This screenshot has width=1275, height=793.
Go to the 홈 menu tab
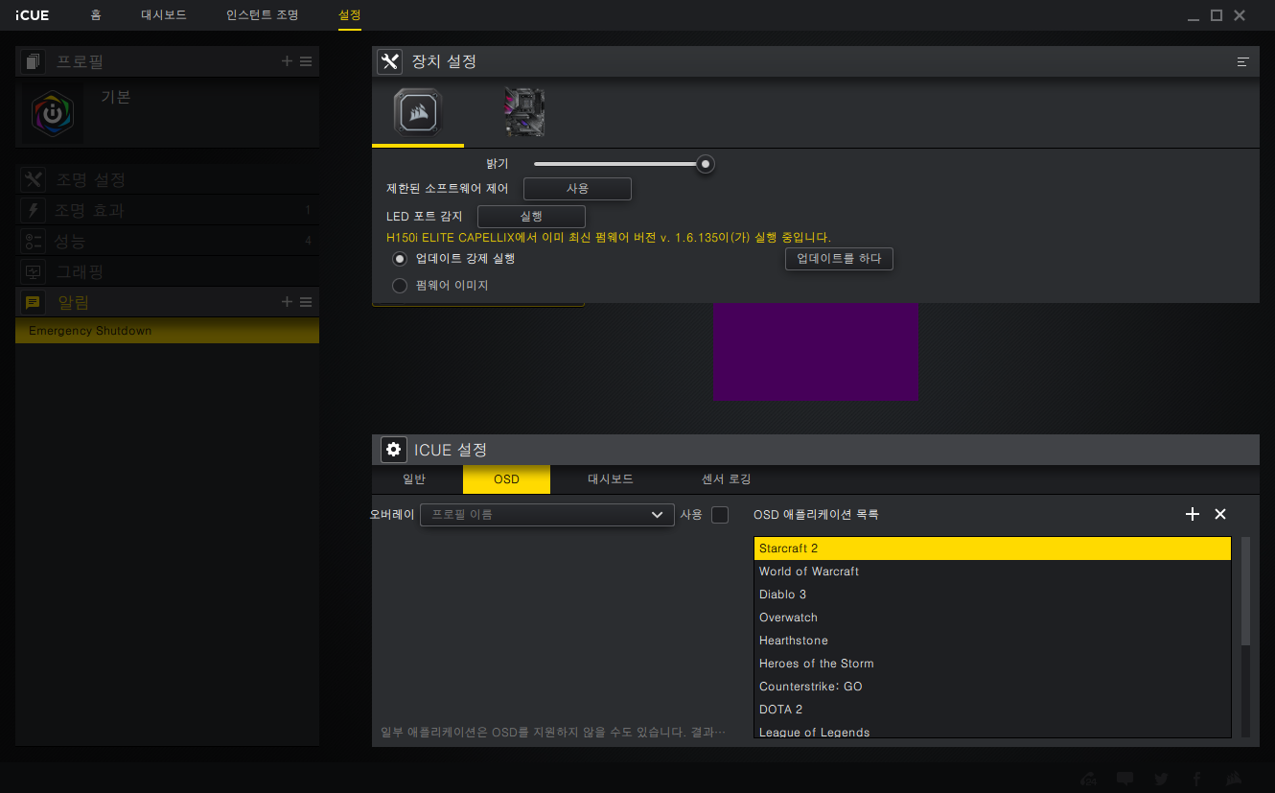pyautogui.click(x=96, y=15)
